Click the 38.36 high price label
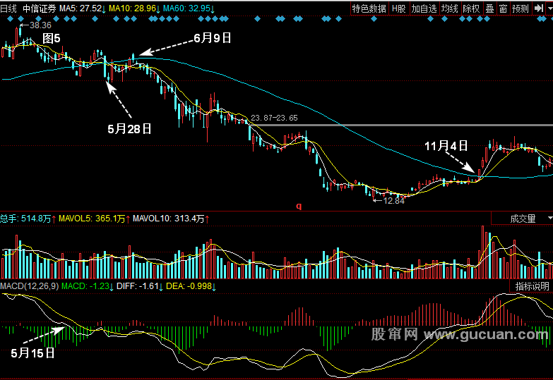The image size is (553, 380). click(x=40, y=25)
